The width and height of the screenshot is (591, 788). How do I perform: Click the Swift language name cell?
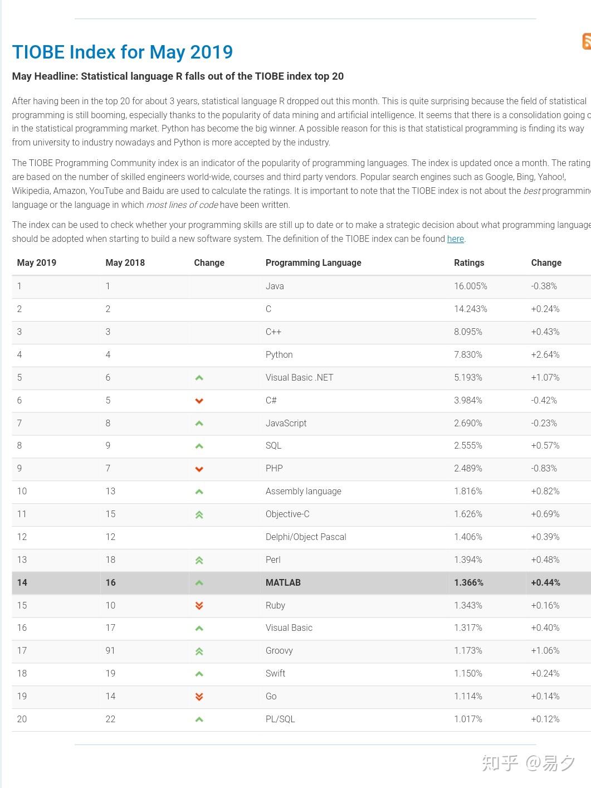(275, 674)
